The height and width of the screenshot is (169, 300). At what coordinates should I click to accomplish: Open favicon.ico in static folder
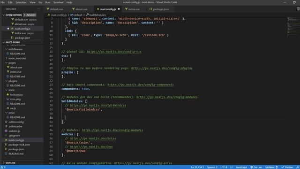(x=16, y=95)
